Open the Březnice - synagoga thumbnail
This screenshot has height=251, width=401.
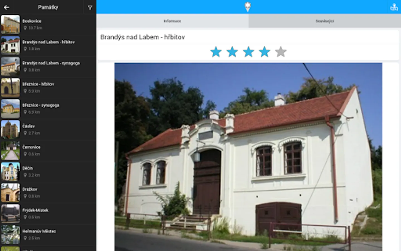[10, 108]
